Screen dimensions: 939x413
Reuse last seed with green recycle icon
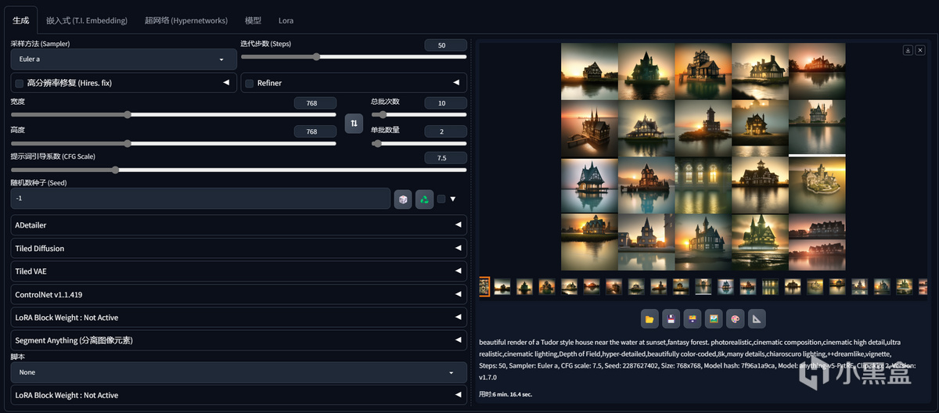424,199
